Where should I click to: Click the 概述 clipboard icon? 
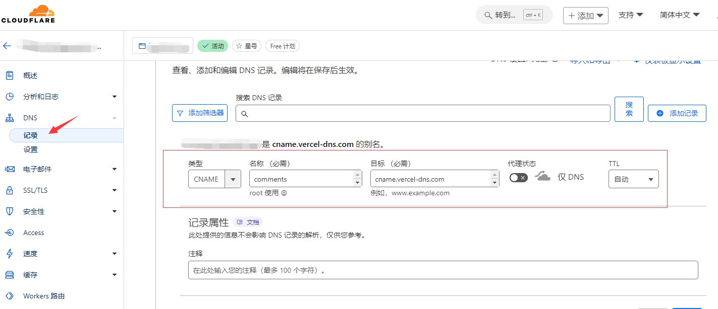click(9, 75)
